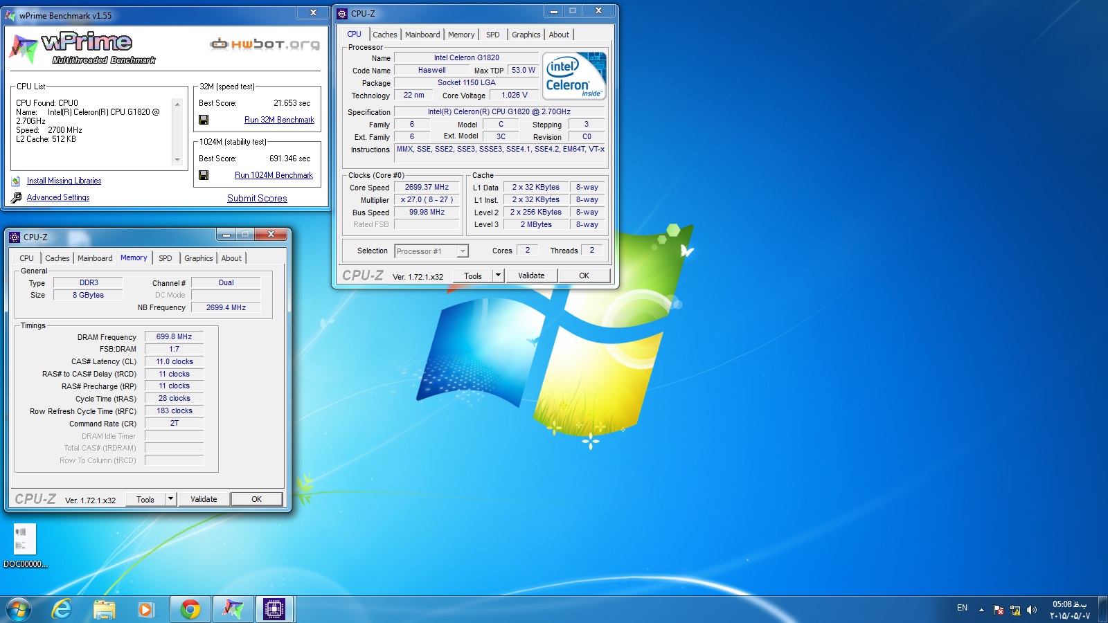The image size is (1108, 623).
Task: Open the Windows Start menu orb
Action: [19, 609]
